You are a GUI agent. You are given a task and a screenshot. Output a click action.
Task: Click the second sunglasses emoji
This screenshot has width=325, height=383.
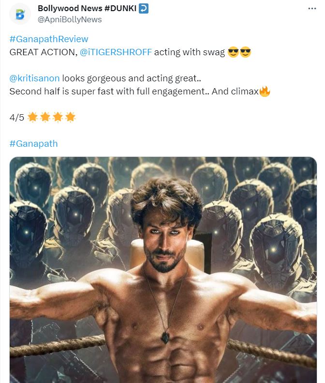[x=246, y=52]
